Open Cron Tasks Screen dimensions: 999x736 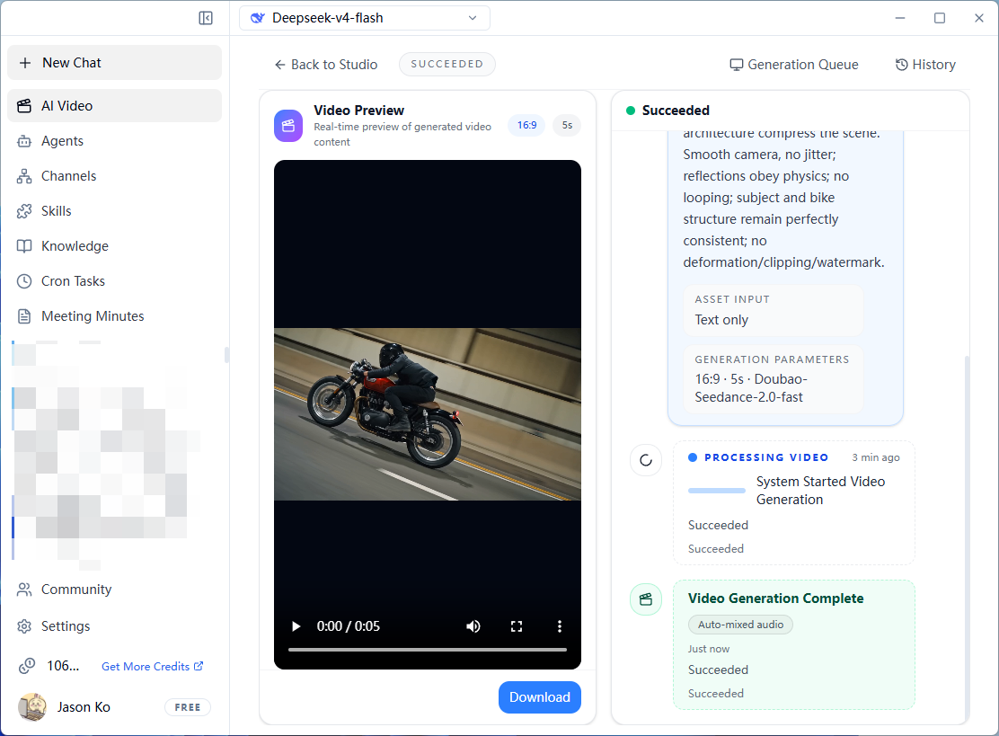[115, 281]
